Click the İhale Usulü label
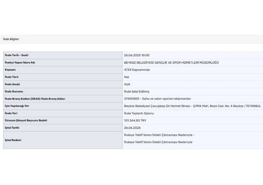The image size is (263, 185). pos(12,84)
